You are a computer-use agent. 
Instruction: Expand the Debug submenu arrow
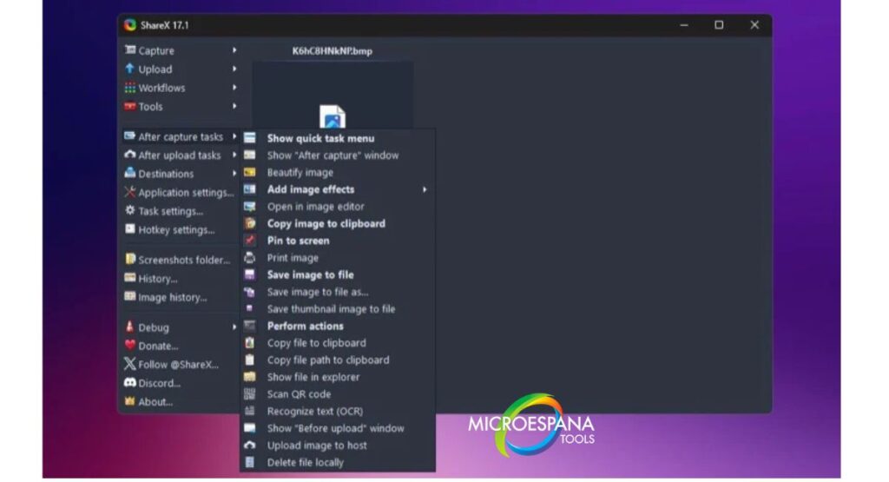click(234, 327)
